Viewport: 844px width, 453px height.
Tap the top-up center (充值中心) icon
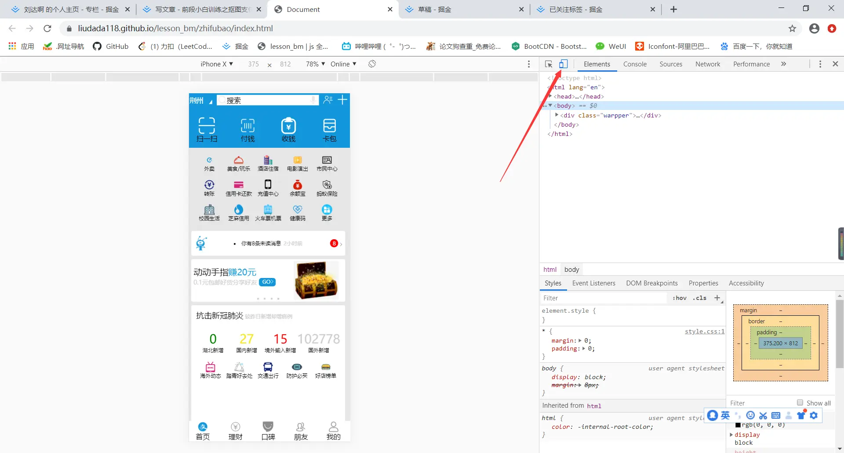(x=268, y=184)
